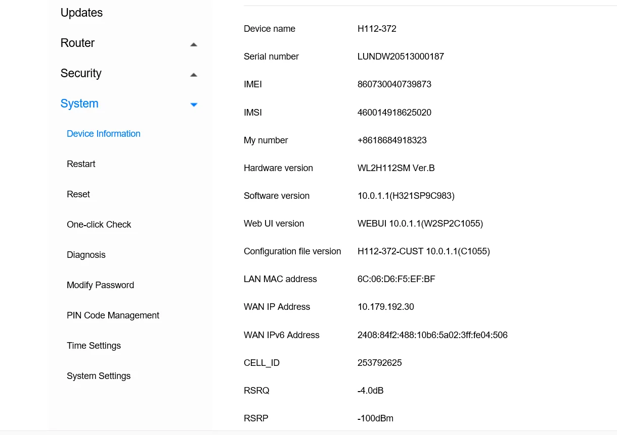617x435 pixels.
Task: Click the IMEI number value
Action: click(394, 84)
